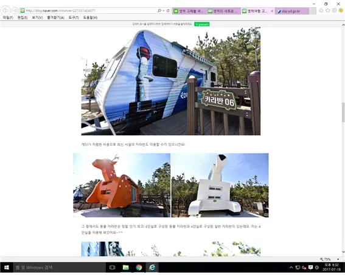Show hidden system tray icons
345x275 pixels.
[291, 268]
